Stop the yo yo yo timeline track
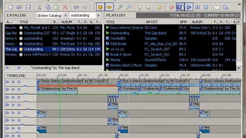 pyautogui.click(x=19, y=113)
